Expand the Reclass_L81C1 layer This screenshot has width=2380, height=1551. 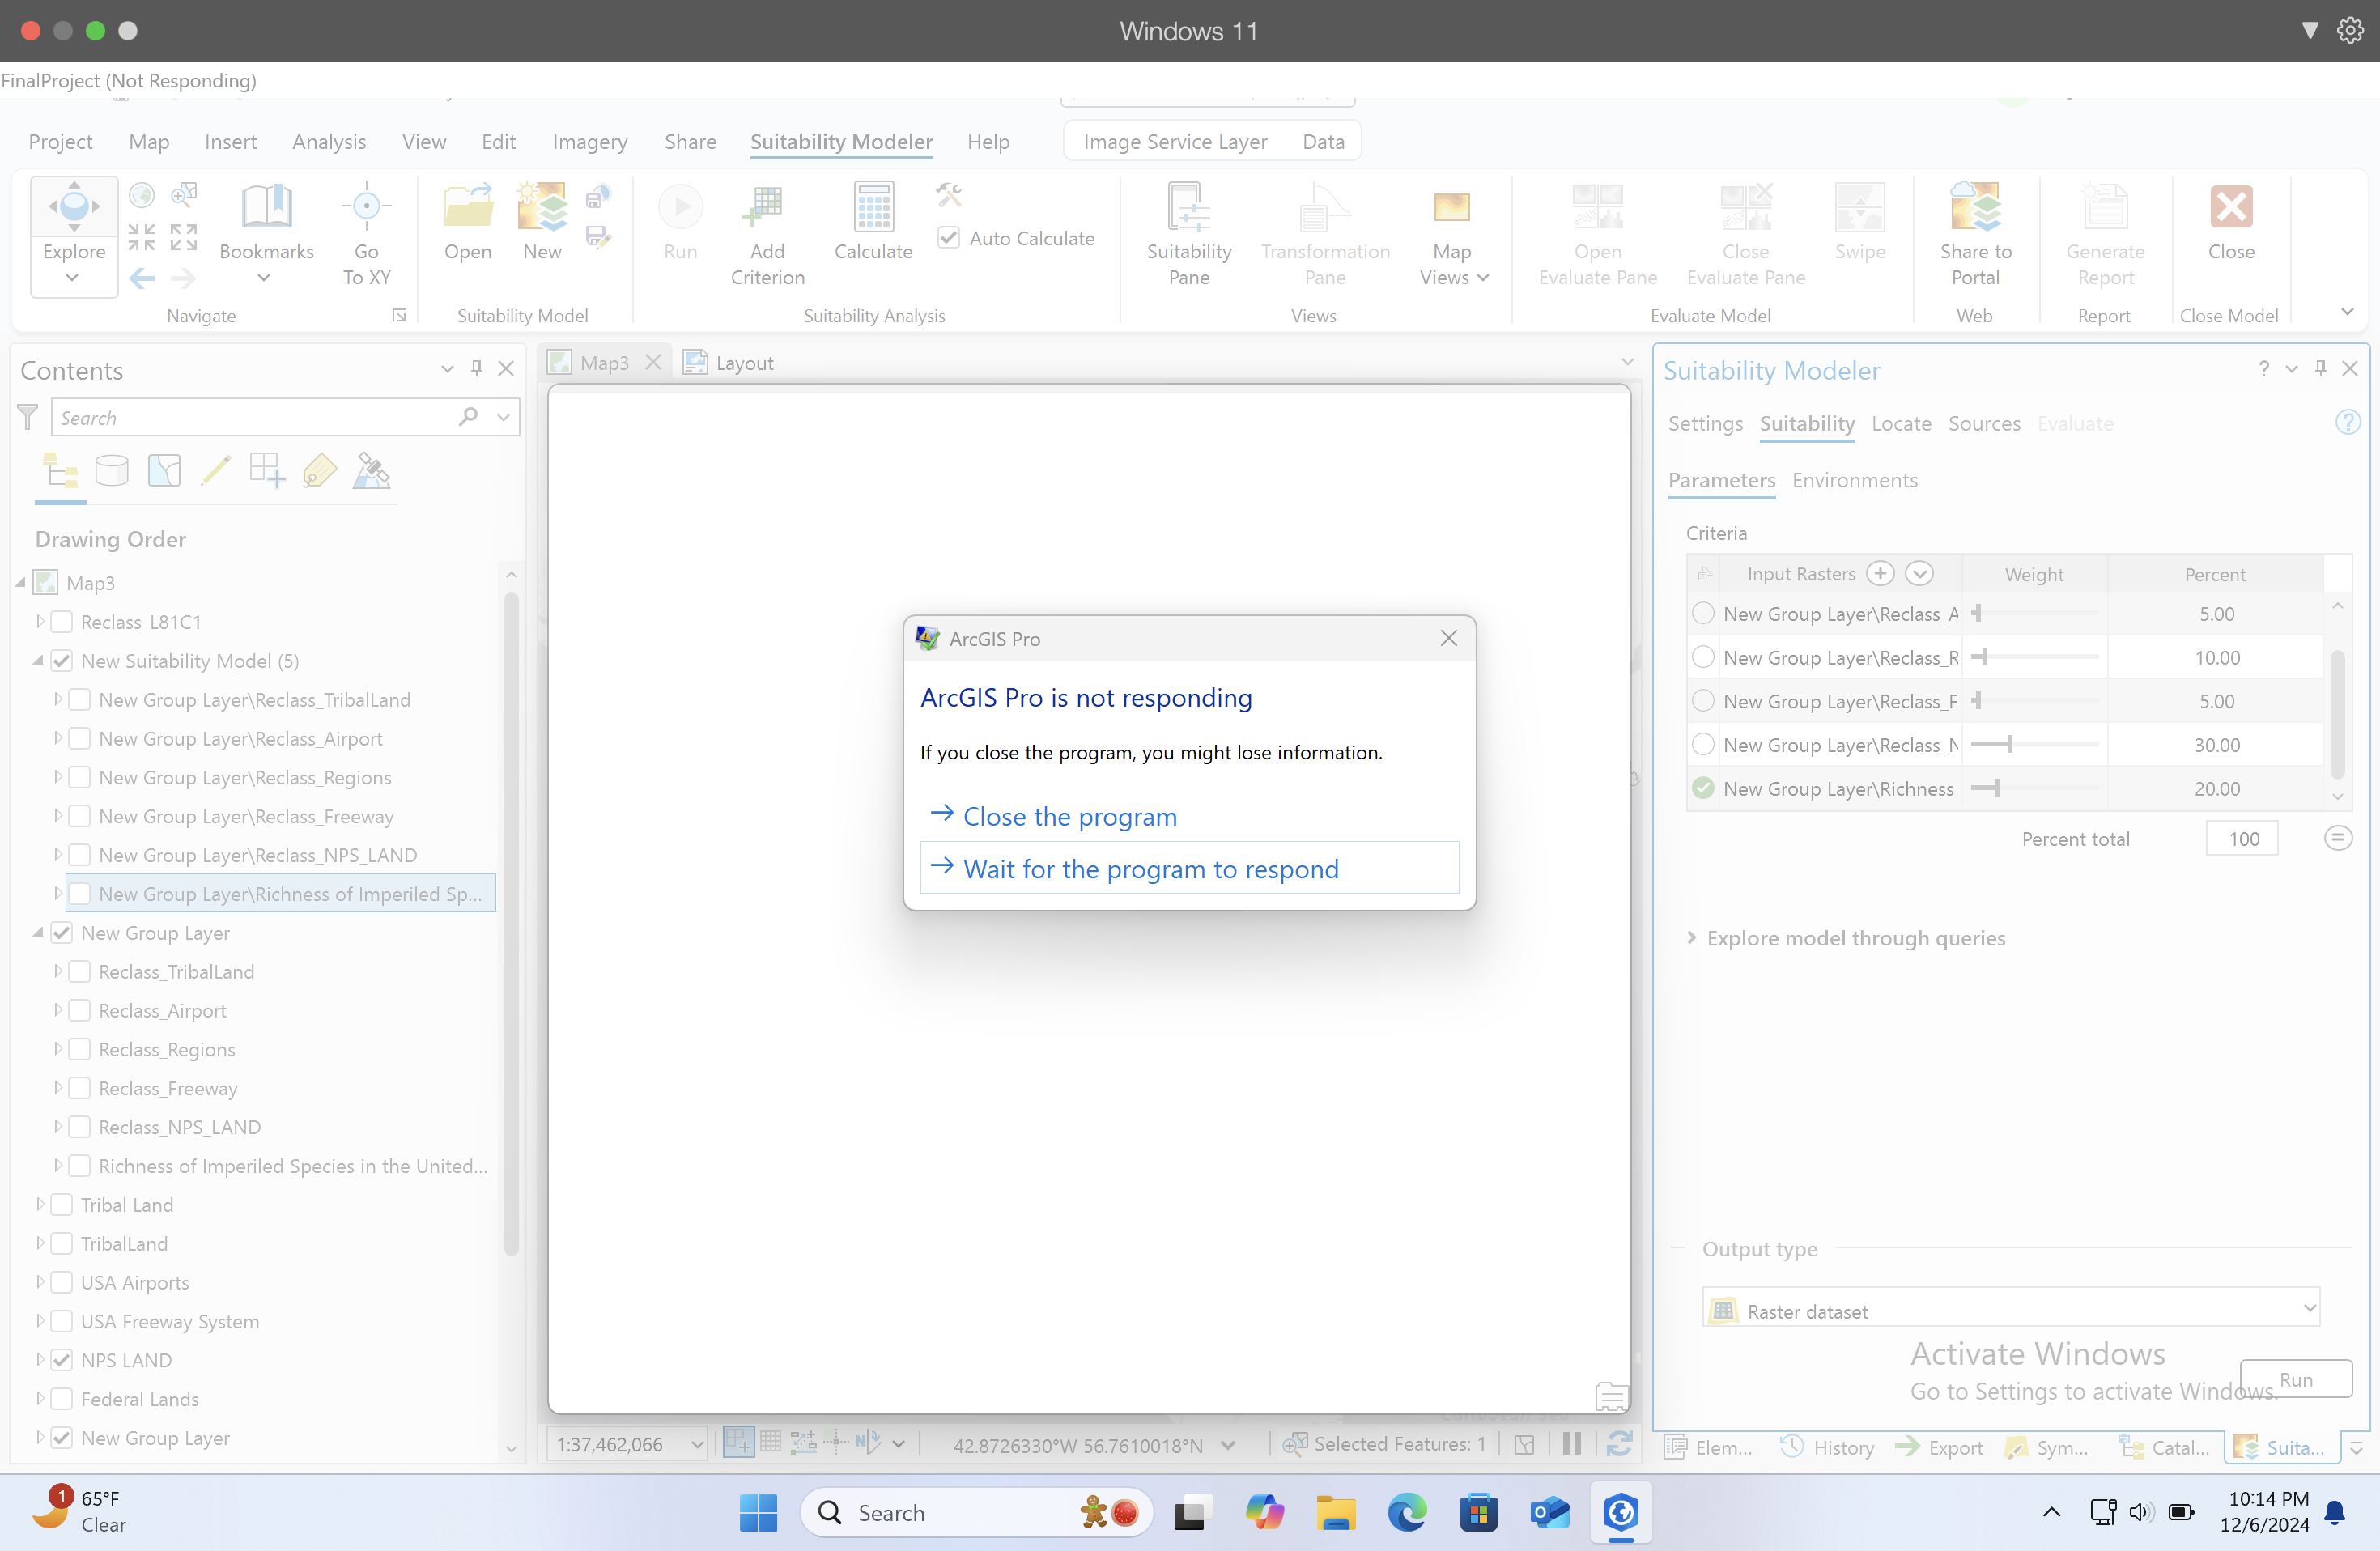(x=40, y=622)
